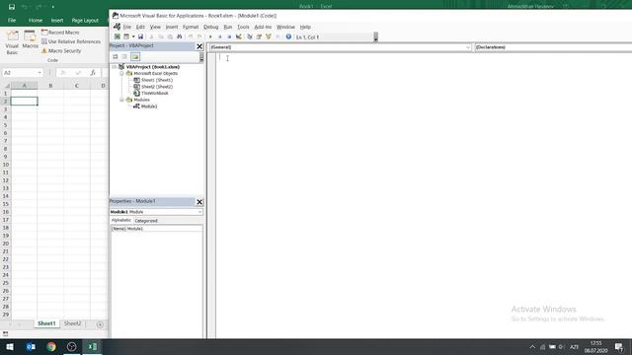Viewport: 632px width, 355px height.
Task: Collapse the Microsoft Excel Objects folder
Action: (121, 74)
